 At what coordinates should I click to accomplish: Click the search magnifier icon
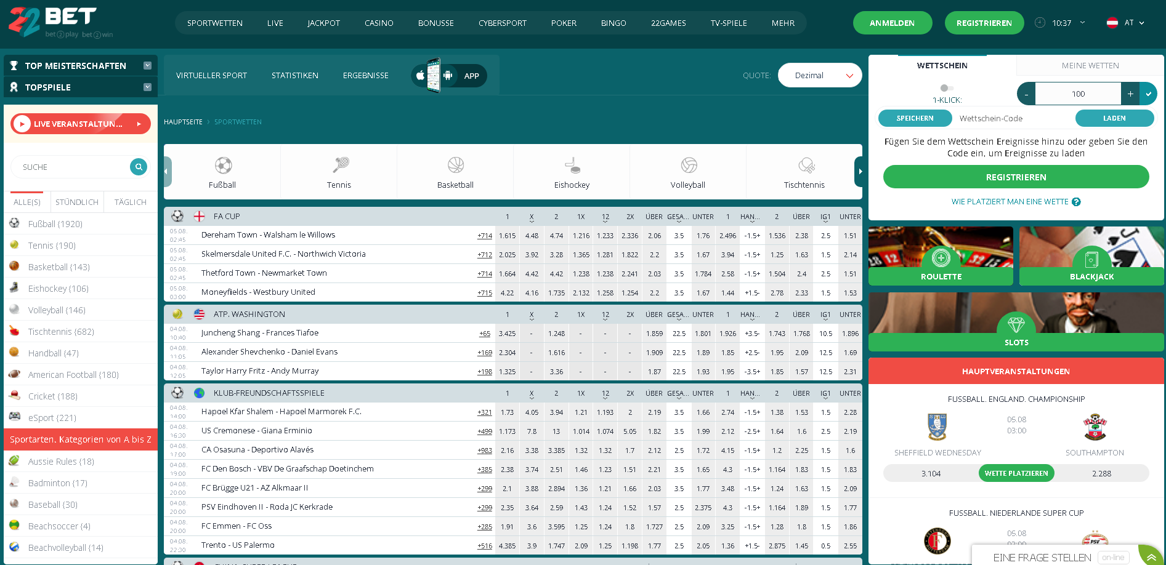pos(139,167)
